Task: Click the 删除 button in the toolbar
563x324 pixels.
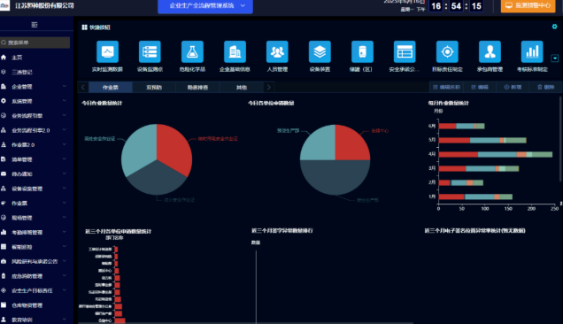Action: point(546,87)
